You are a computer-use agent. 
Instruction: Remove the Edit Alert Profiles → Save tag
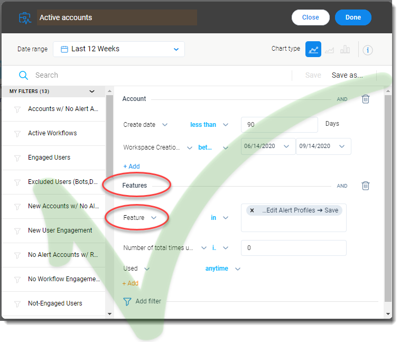coord(252,210)
